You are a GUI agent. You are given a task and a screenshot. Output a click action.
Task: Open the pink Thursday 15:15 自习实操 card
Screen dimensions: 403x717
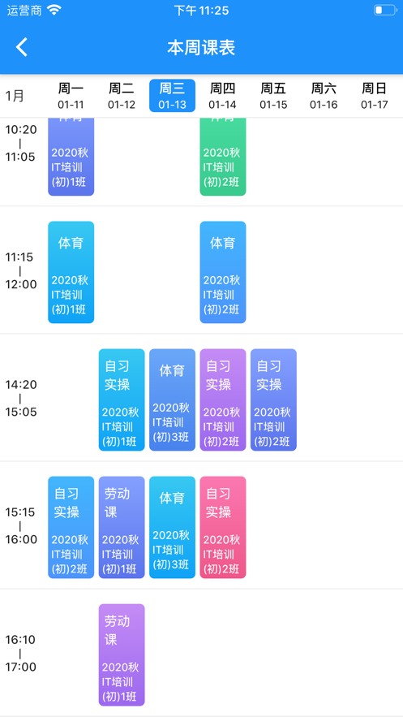pos(223,528)
